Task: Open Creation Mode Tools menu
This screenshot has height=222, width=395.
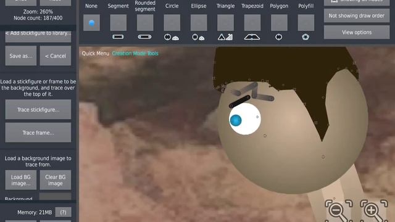Action: [135, 54]
